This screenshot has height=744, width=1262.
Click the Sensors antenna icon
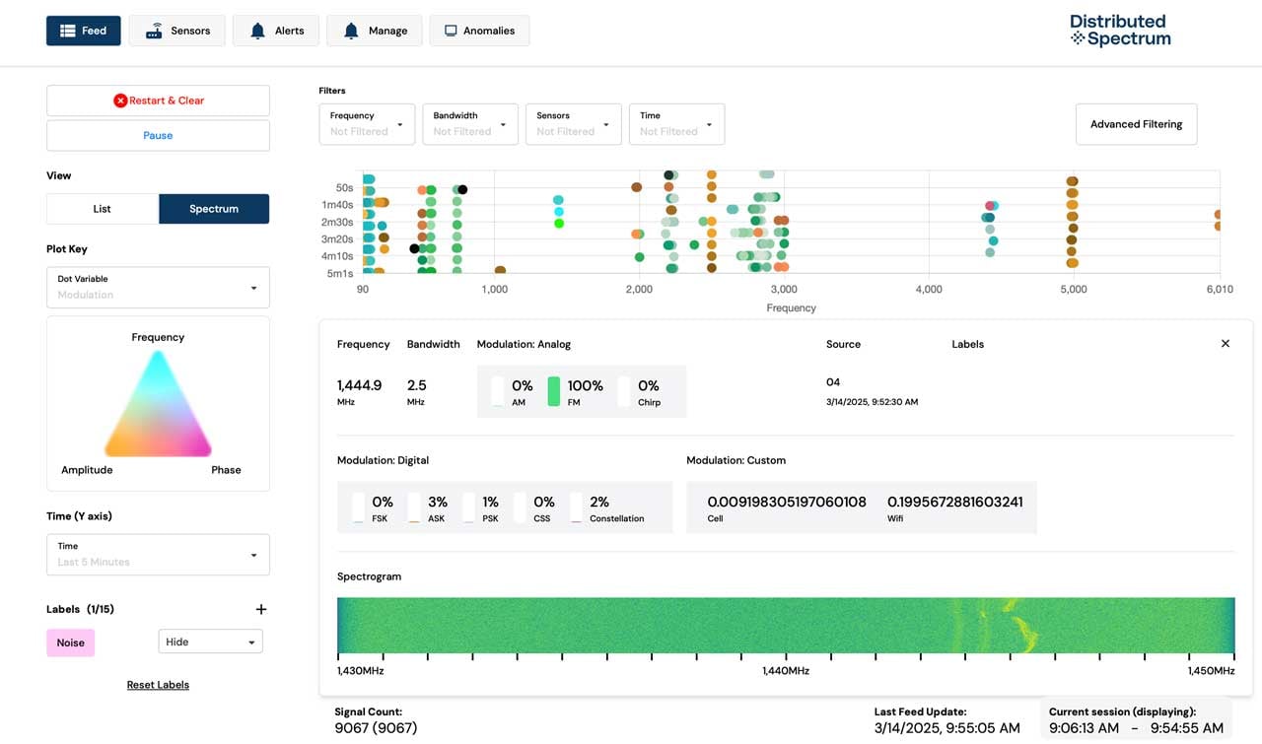[153, 30]
